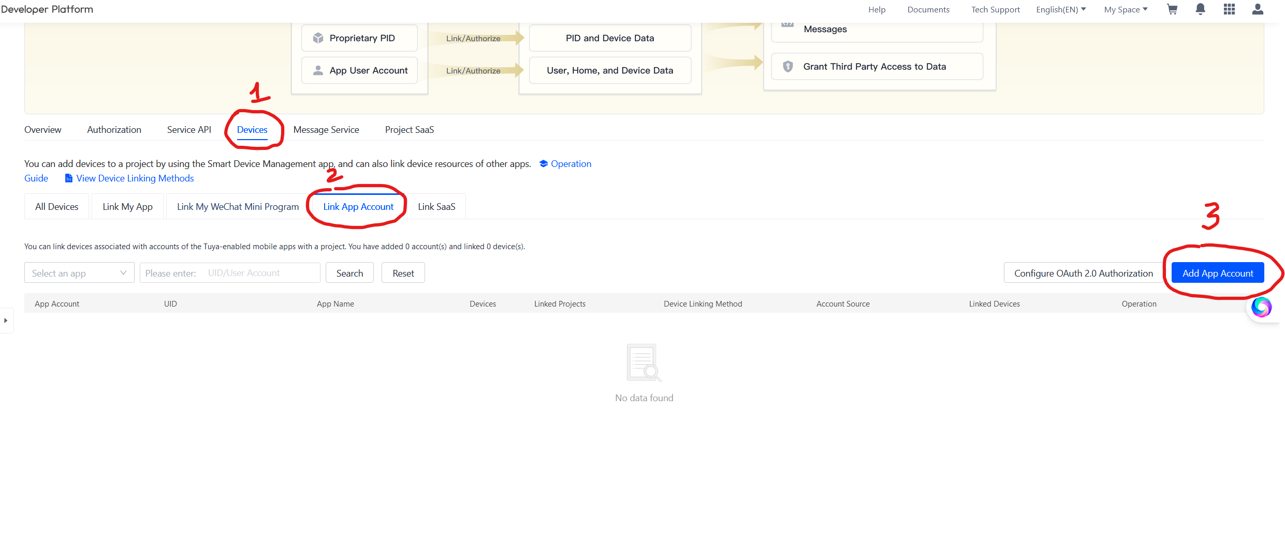This screenshot has height=548, width=1285.
Task: Open the My Space dropdown menu
Action: coord(1126,9)
